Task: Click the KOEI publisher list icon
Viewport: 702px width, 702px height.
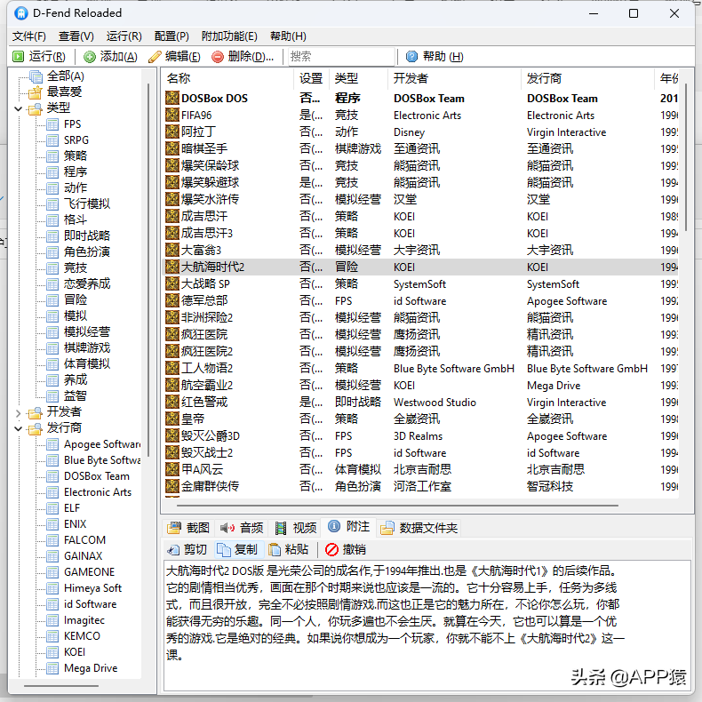Action: [52, 652]
